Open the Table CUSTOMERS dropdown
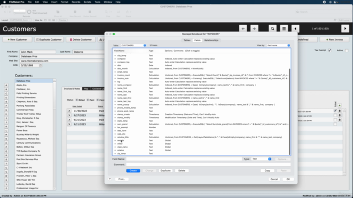 coord(133,45)
